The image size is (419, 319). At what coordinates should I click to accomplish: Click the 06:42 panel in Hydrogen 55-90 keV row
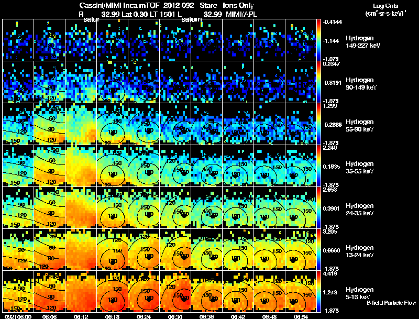pyautogui.click(x=238, y=124)
